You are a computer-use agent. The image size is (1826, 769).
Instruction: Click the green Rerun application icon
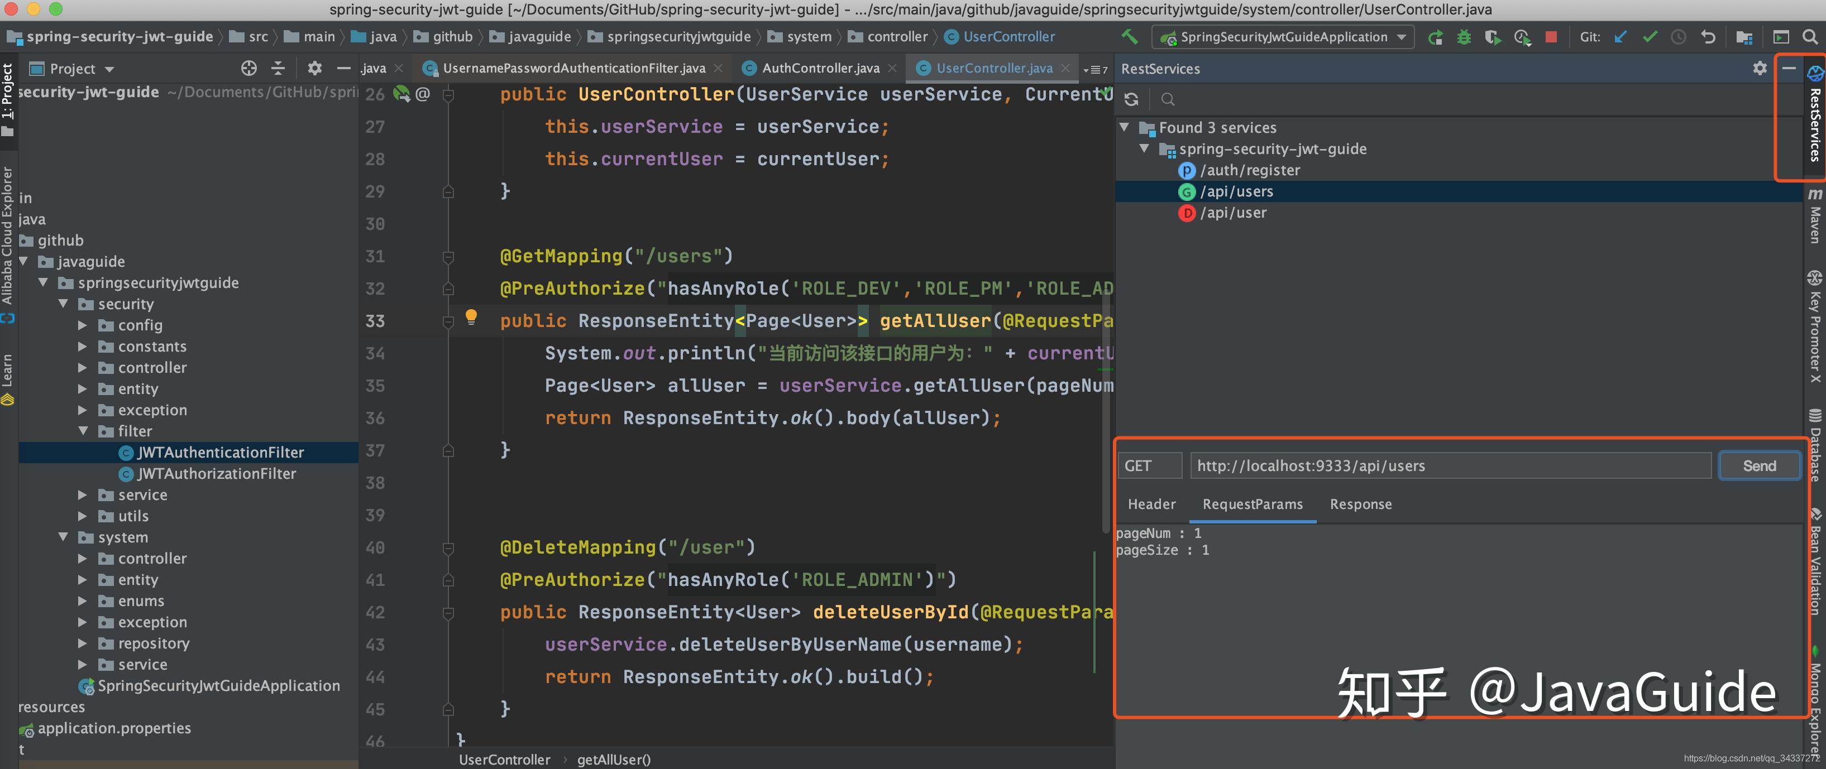tap(1436, 37)
